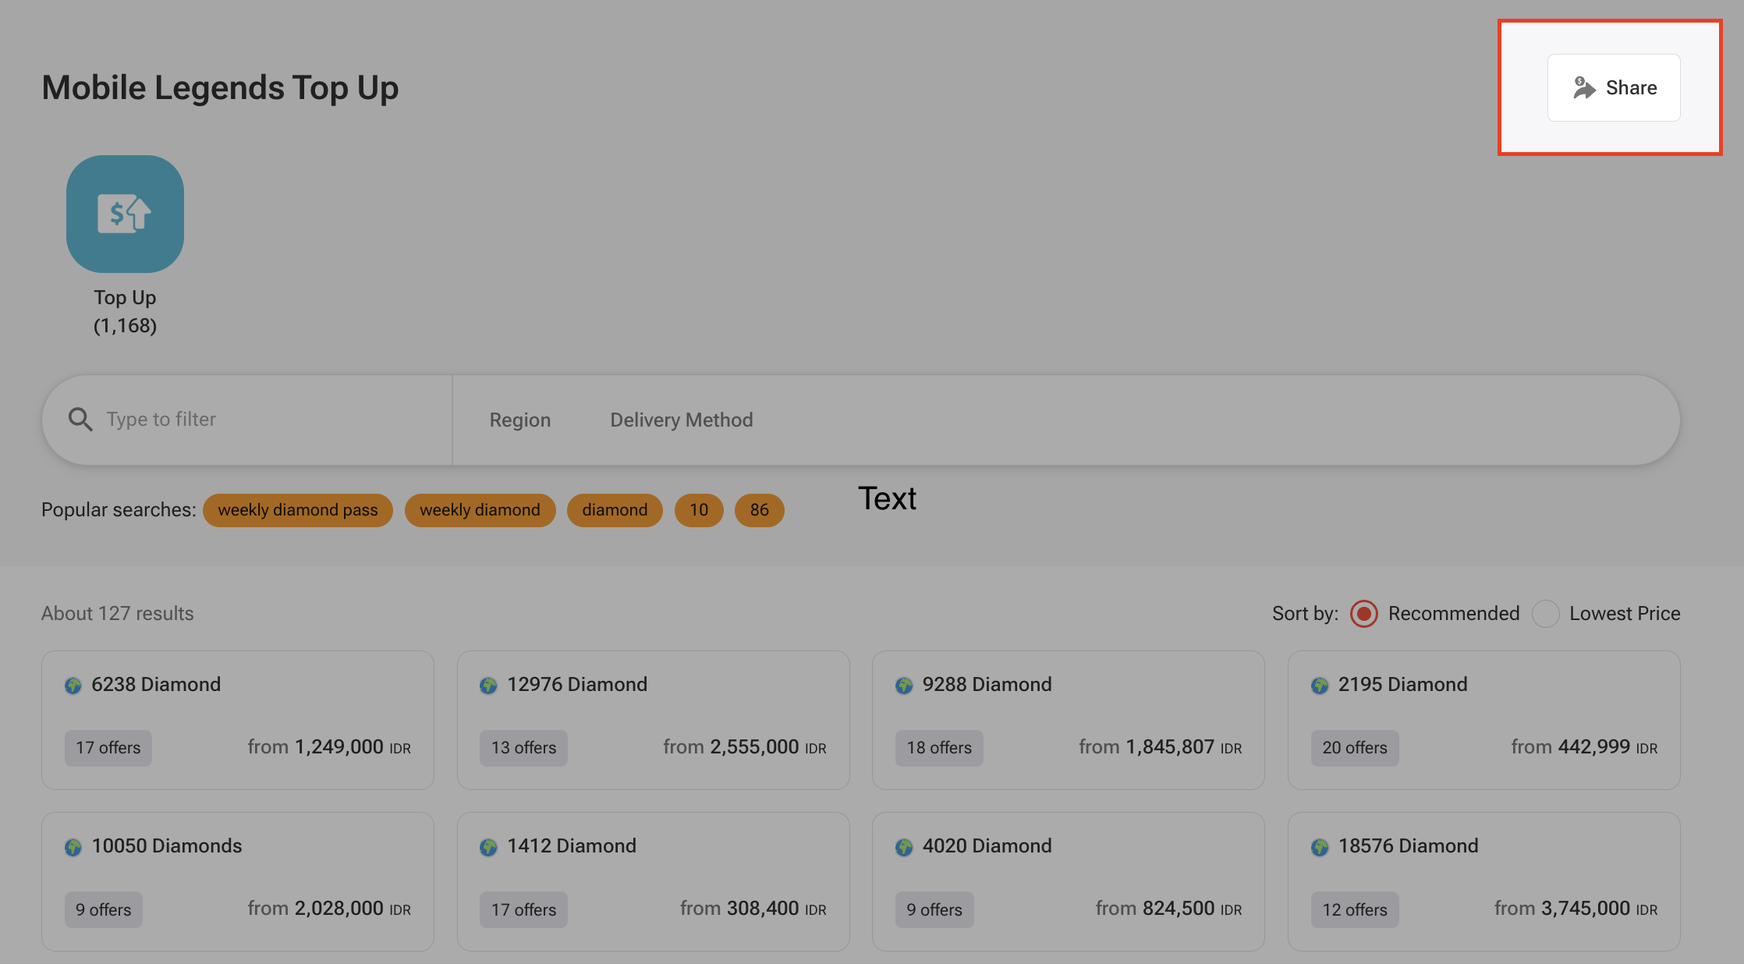This screenshot has width=1744, height=964.
Task: Choose the weekly diamond search tag
Action: click(480, 510)
